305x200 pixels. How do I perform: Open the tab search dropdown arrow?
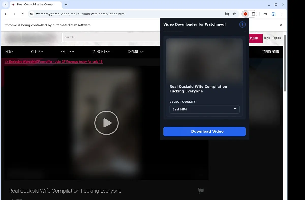(x=5, y=5)
